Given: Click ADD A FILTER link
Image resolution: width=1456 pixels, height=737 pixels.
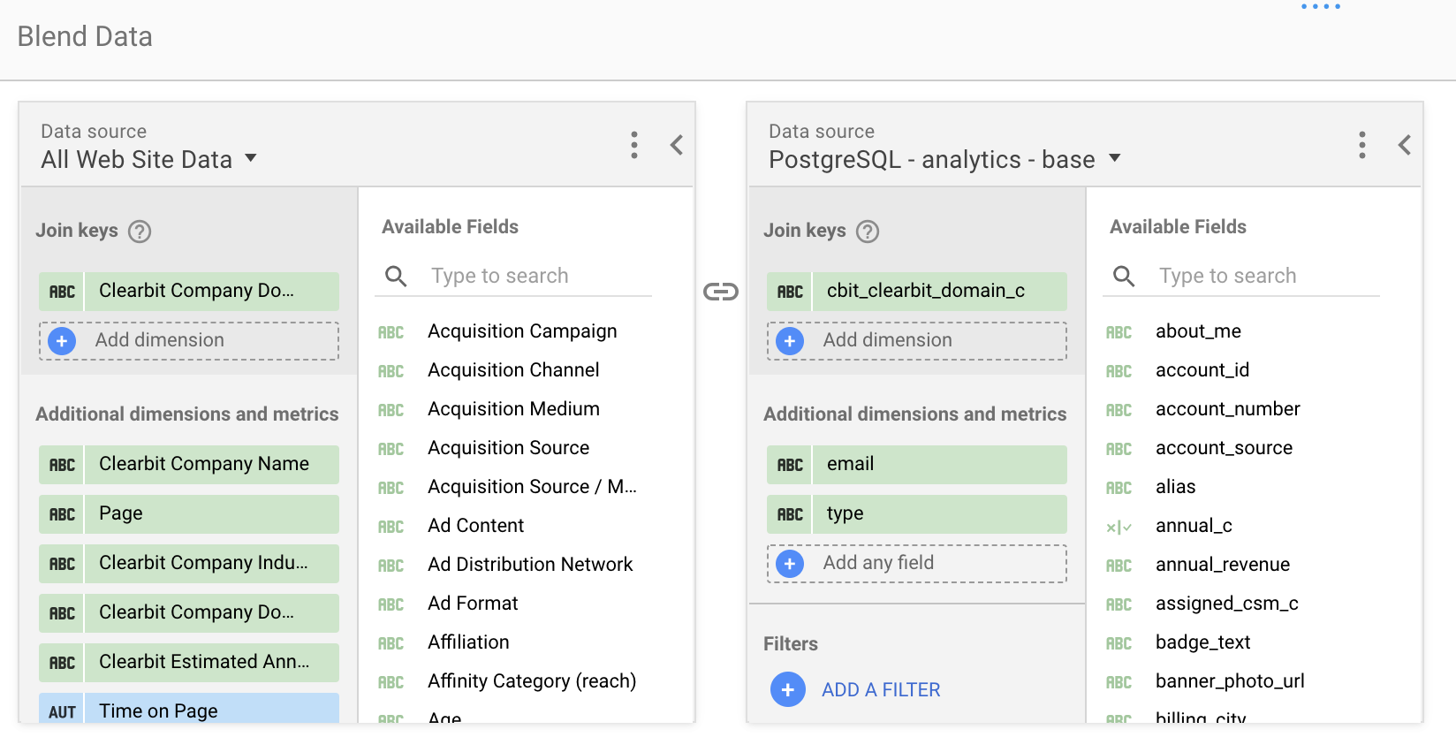Looking at the screenshot, I should [881, 690].
